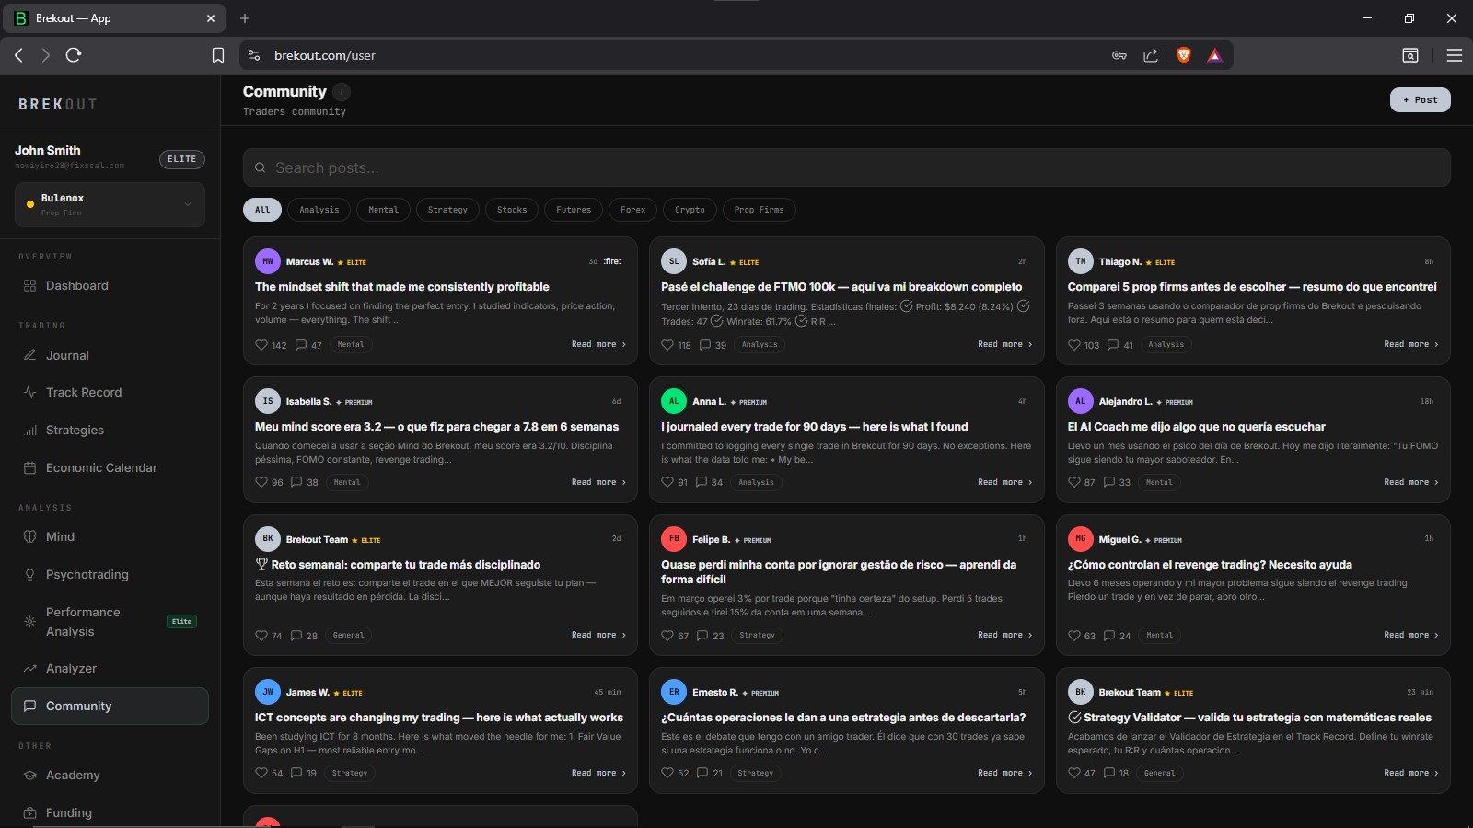
Task: Click the Analyzer trend icon
Action: click(x=29, y=669)
